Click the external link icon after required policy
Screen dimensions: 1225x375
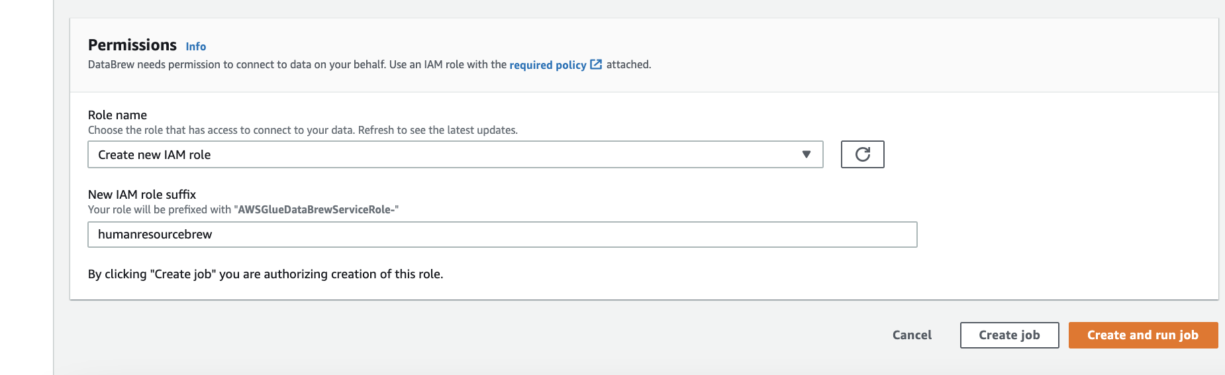click(x=596, y=64)
